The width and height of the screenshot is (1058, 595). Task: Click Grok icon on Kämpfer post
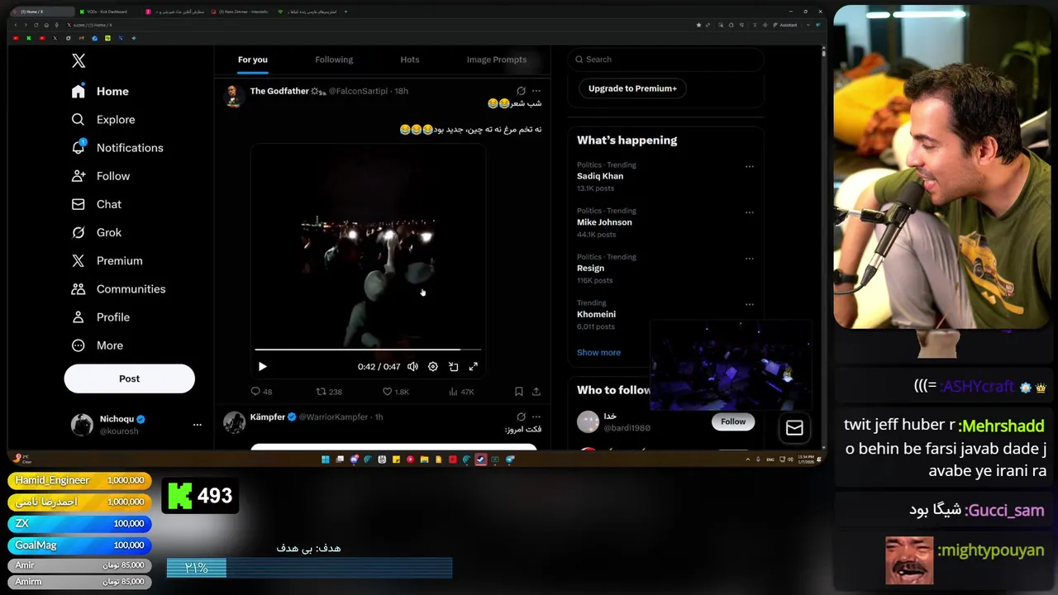click(x=521, y=417)
